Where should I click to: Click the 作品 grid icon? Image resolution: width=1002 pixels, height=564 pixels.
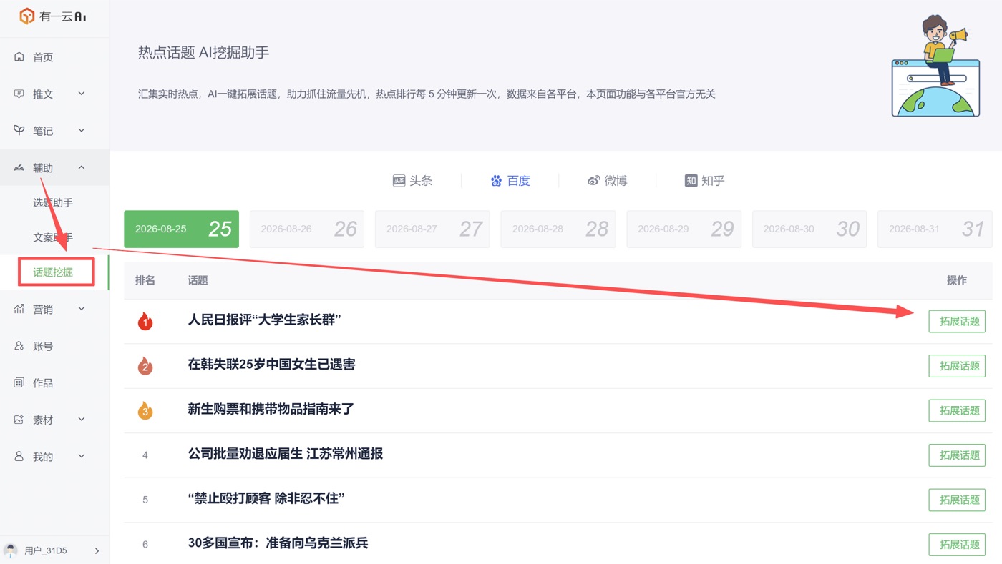(19, 383)
